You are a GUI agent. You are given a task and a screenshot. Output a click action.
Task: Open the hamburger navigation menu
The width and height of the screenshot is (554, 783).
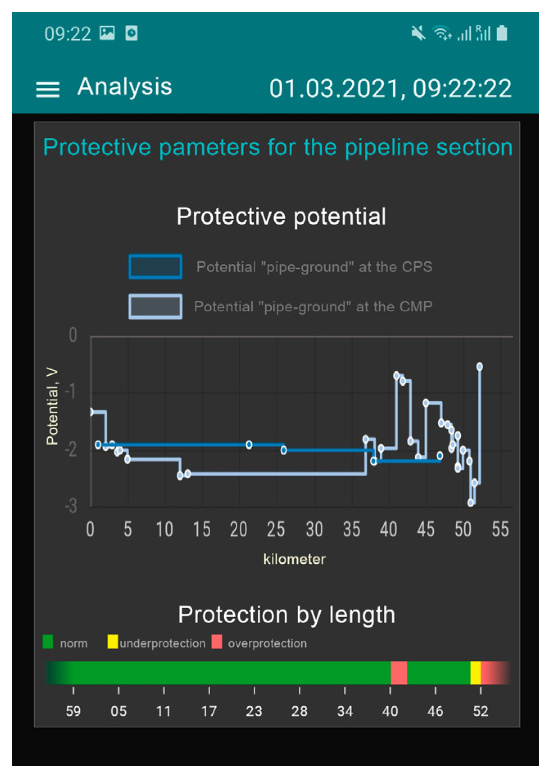(47, 89)
